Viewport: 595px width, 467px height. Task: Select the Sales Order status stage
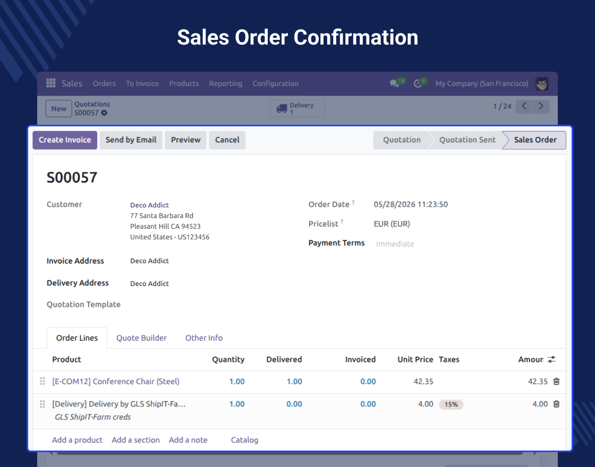point(535,140)
